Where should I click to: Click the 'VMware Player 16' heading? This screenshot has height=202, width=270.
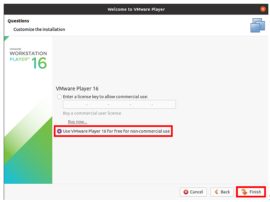click(77, 89)
